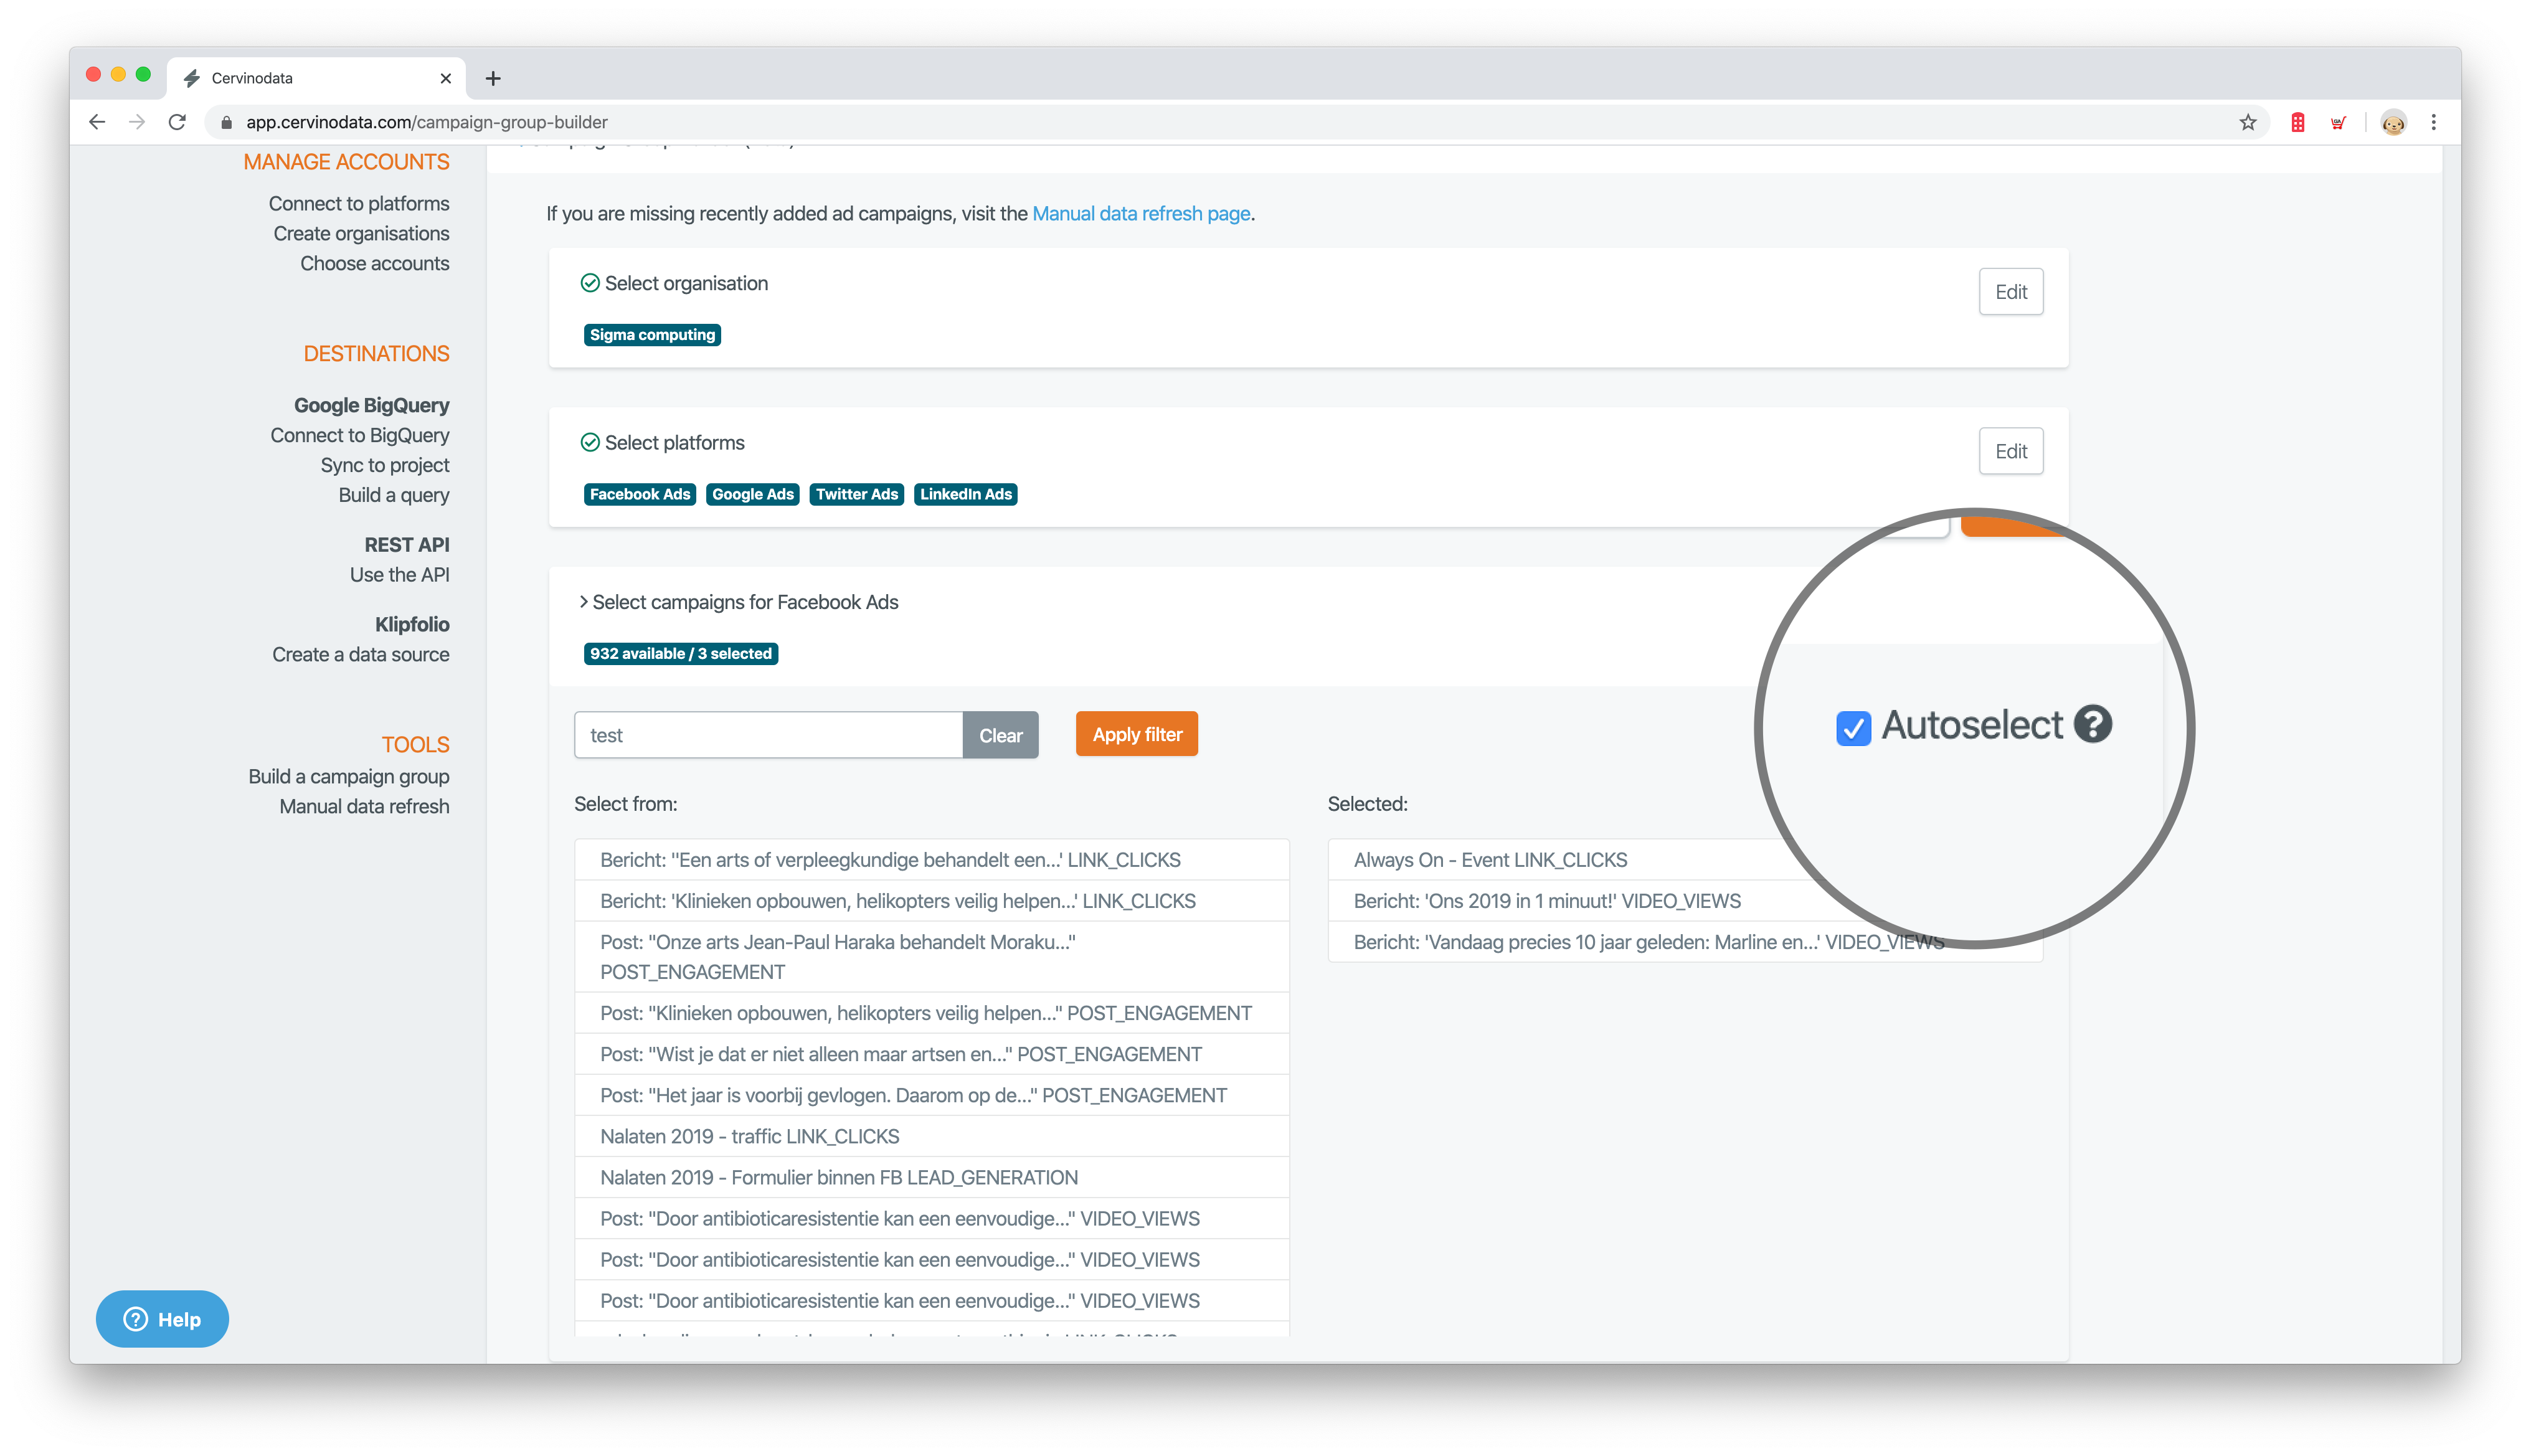Bookmark this page with star icon

pos(2247,122)
